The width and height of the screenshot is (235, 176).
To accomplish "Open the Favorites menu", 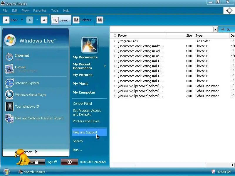I will (40, 11).
